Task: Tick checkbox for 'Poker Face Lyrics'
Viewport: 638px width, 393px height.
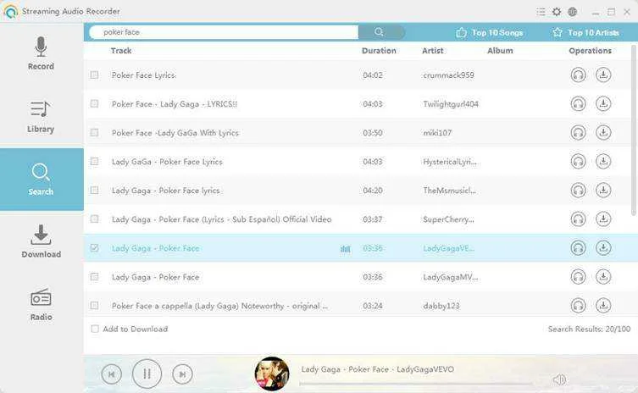Action: point(94,75)
